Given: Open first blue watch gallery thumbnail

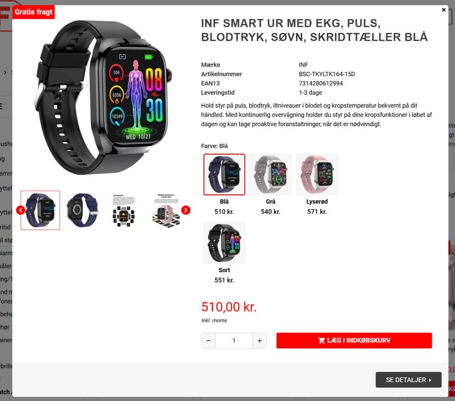Looking at the screenshot, I should point(40,210).
